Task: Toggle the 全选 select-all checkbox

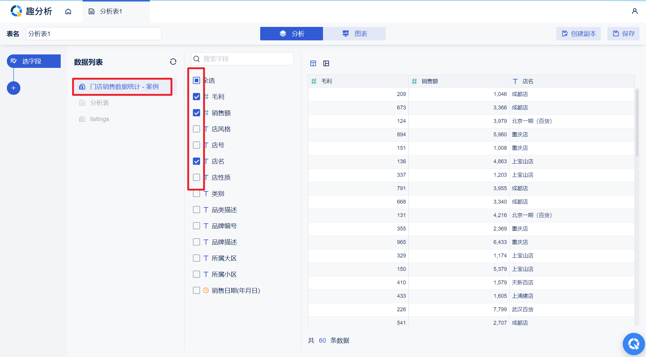Action: [196, 80]
